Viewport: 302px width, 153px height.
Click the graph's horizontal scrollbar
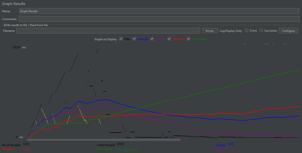point(104,140)
